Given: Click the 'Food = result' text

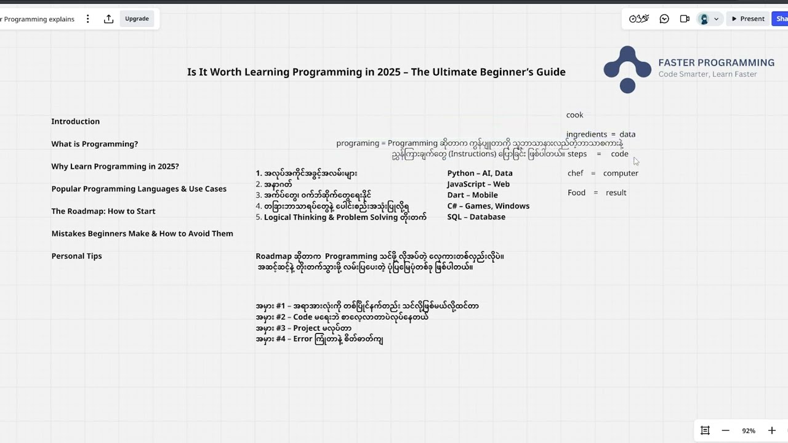Looking at the screenshot, I should pyautogui.click(x=597, y=193).
